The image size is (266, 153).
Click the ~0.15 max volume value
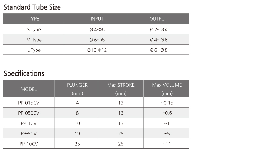(x=167, y=103)
